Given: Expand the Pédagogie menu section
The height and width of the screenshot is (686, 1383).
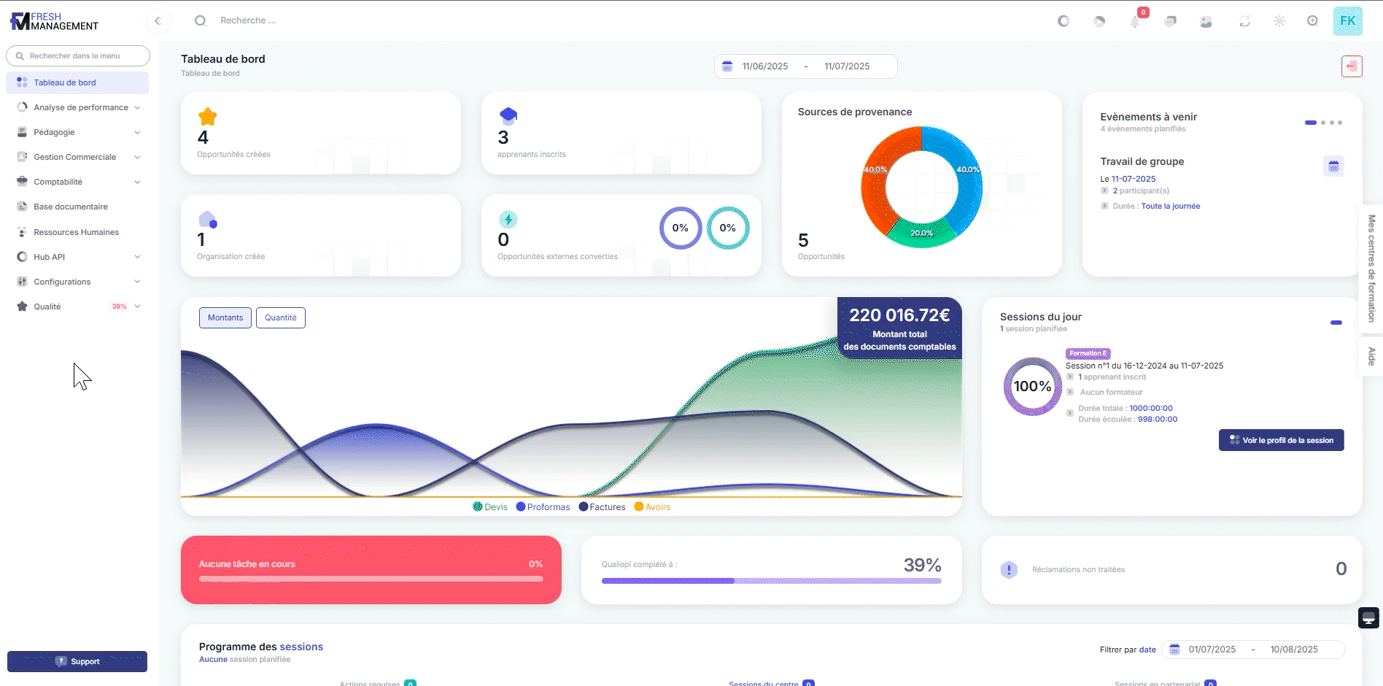Looking at the screenshot, I should 78,132.
